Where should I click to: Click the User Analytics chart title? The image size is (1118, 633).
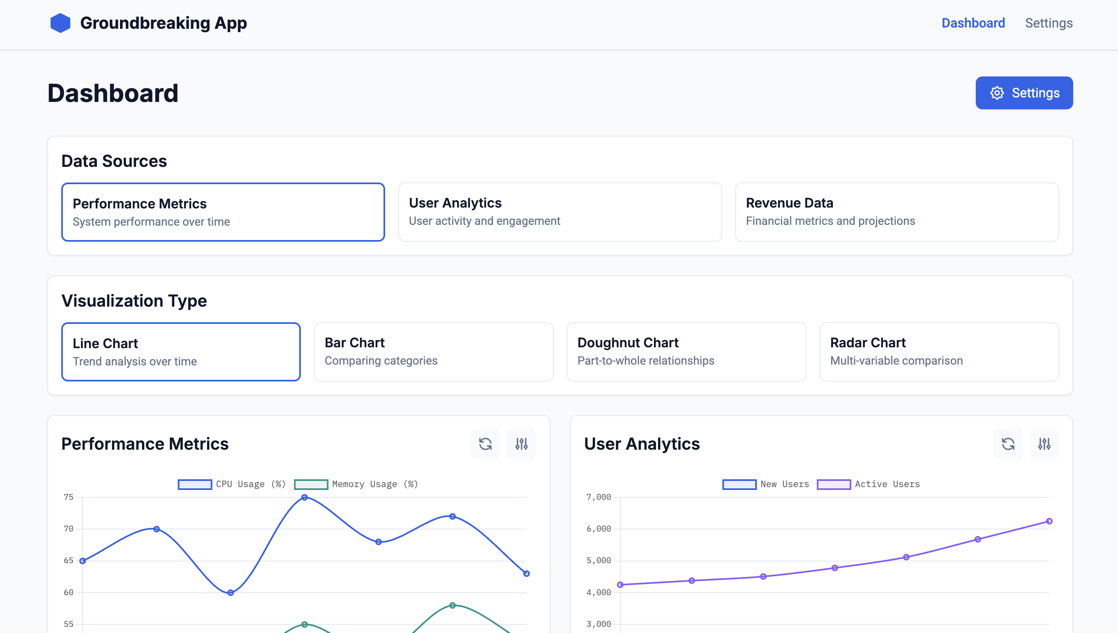tap(642, 444)
